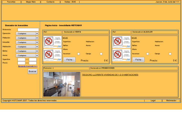The width and height of the screenshot is (182, 137).
Task: Click the Visitas: 3545 counter text
Action: [x=70, y=2]
